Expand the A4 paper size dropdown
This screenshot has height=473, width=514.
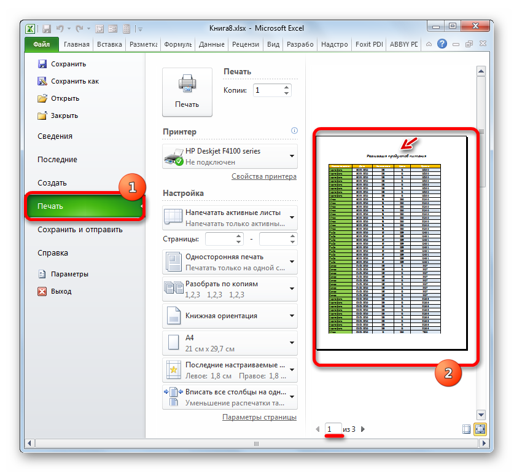pyautogui.click(x=292, y=343)
